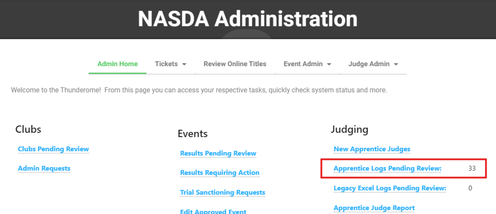Open Results Pending Review link
Image resolution: width=496 pixels, height=214 pixels.
point(218,153)
